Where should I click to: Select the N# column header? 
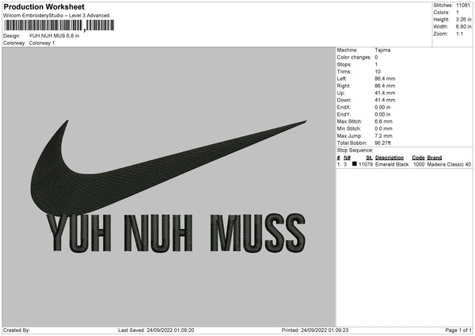(x=347, y=158)
